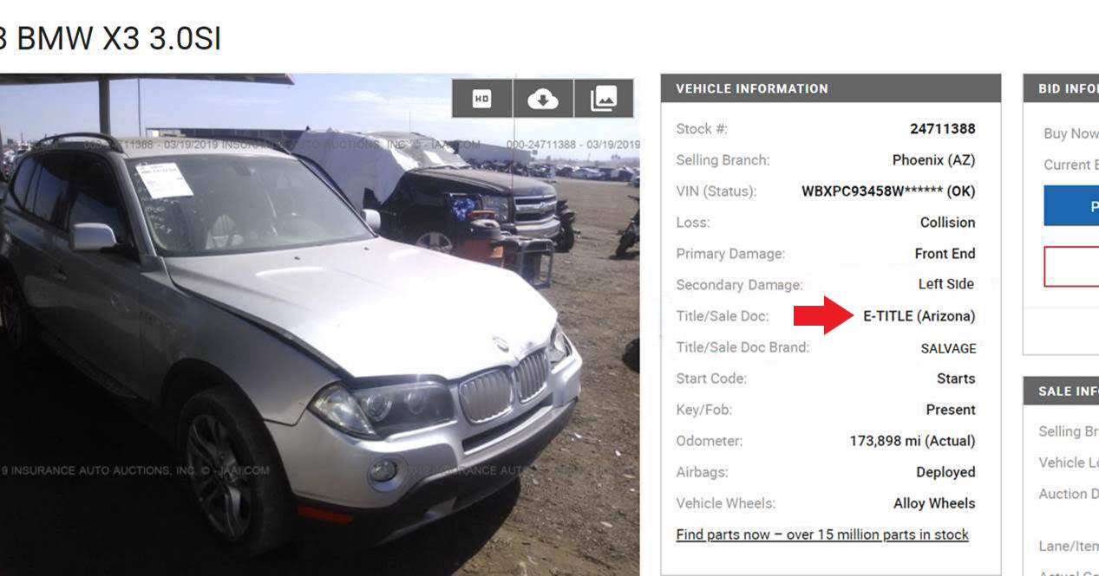Click the red arrow pointing to E-TITLE
The width and height of the screenshot is (1099, 576).
(x=824, y=315)
